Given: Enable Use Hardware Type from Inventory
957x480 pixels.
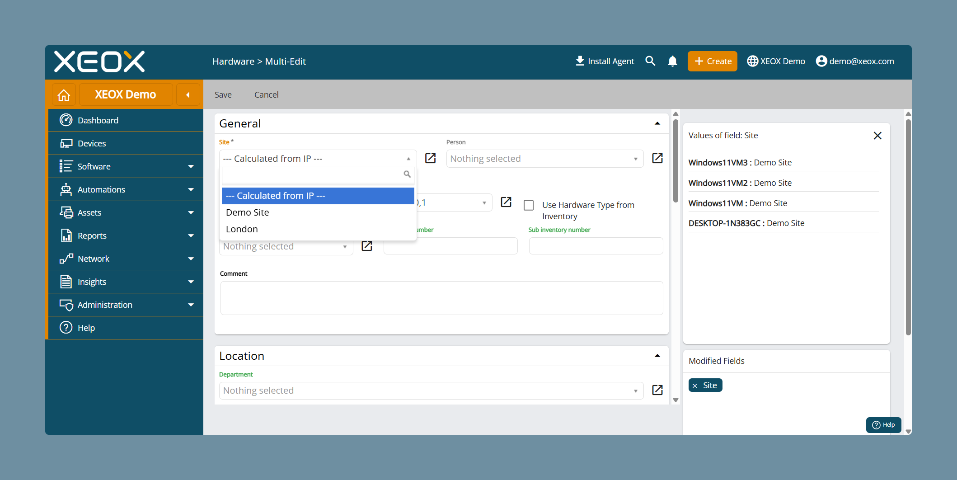Looking at the screenshot, I should click(x=529, y=205).
